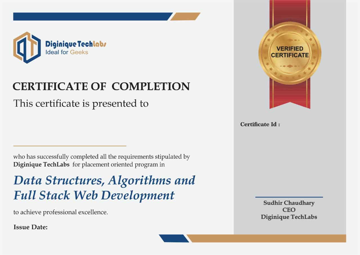Screen dimensions: 360x255
Task: Click 'Diginique TechLabs' under the CEO title
Action: pyautogui.click(x=289, y=217)
